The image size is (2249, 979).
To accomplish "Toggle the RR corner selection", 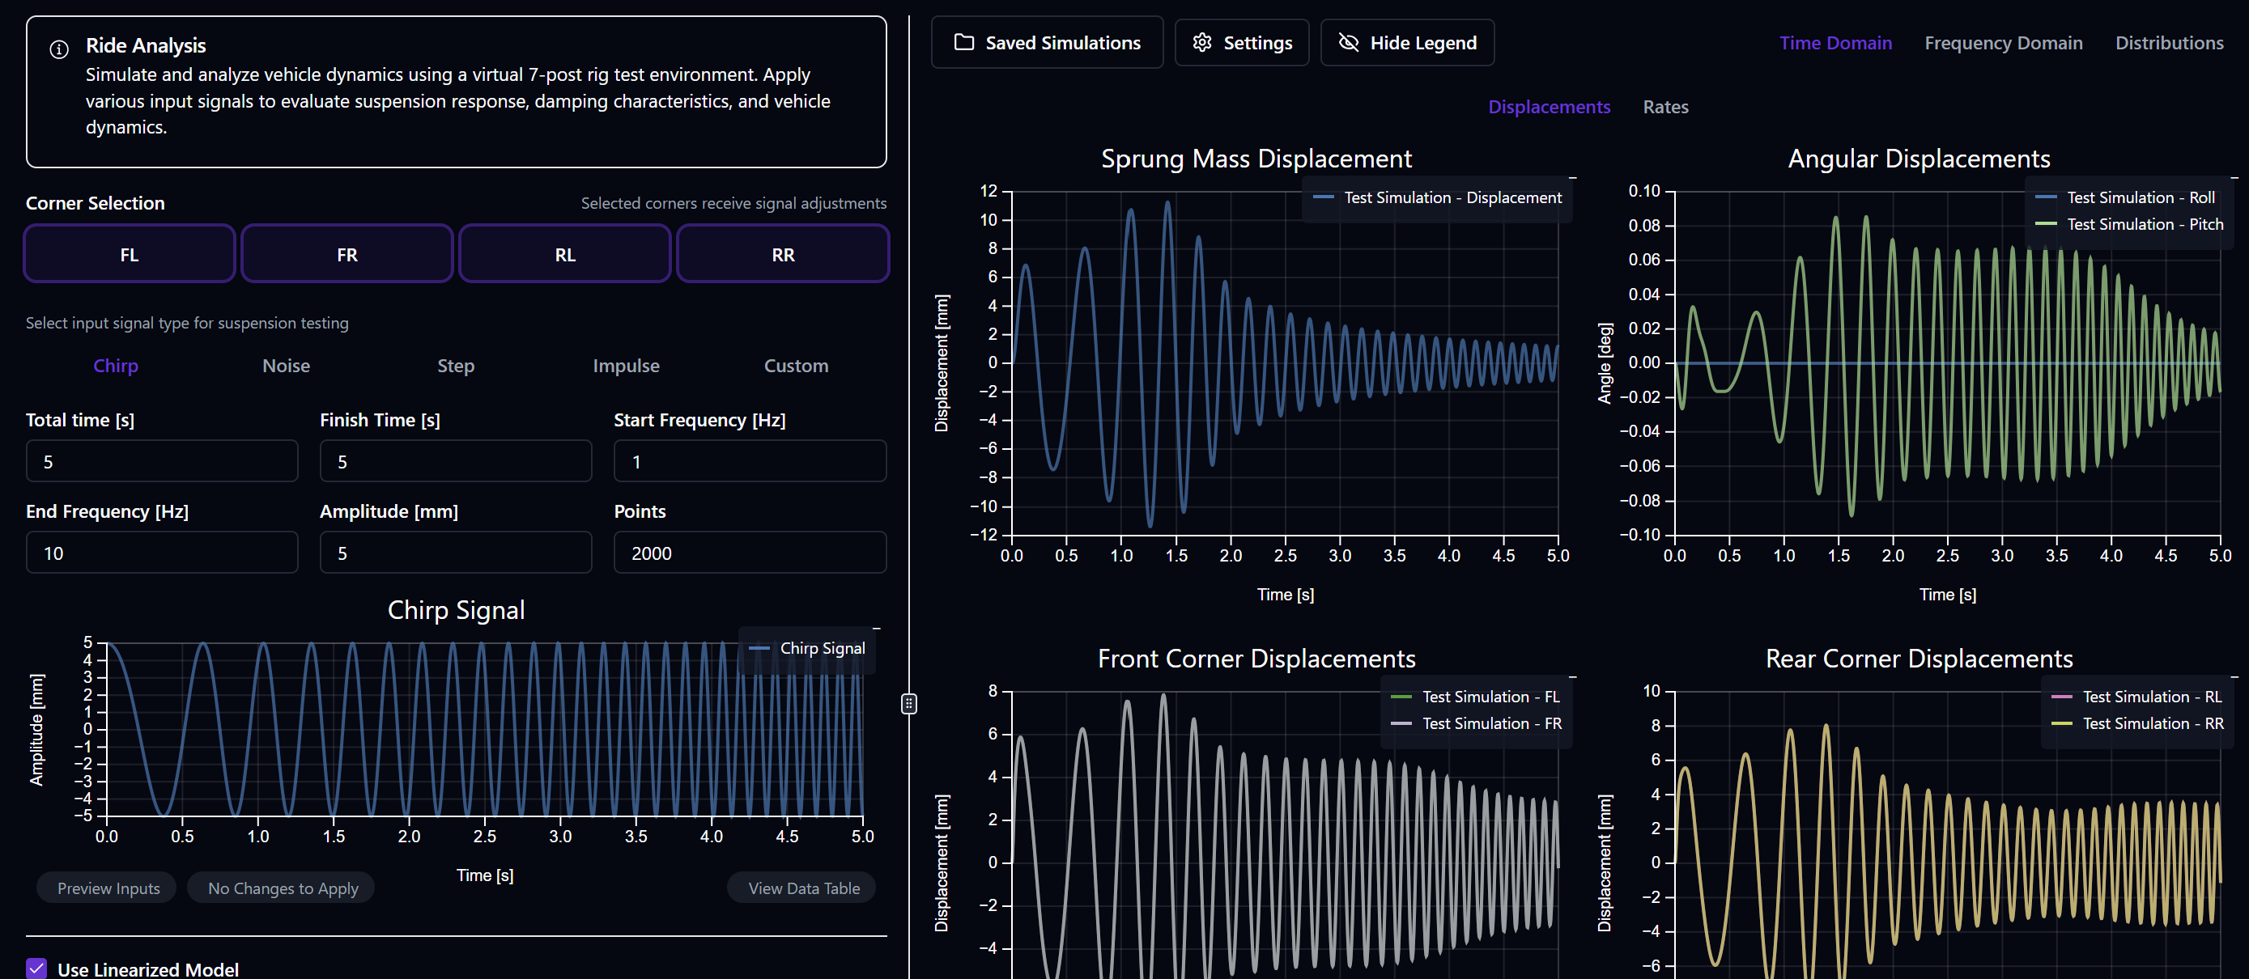I will pyautogui.click(x=782, y=255).
